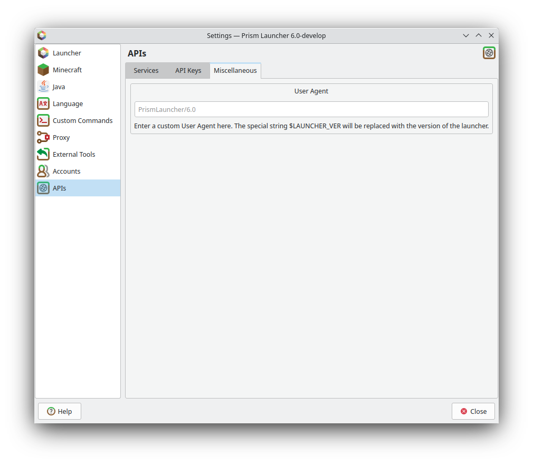Image resolution: width=533 pixels, height=464 pixels.
Task: Open Minecraft settings via the grass block icon
Action: [43, 70]
